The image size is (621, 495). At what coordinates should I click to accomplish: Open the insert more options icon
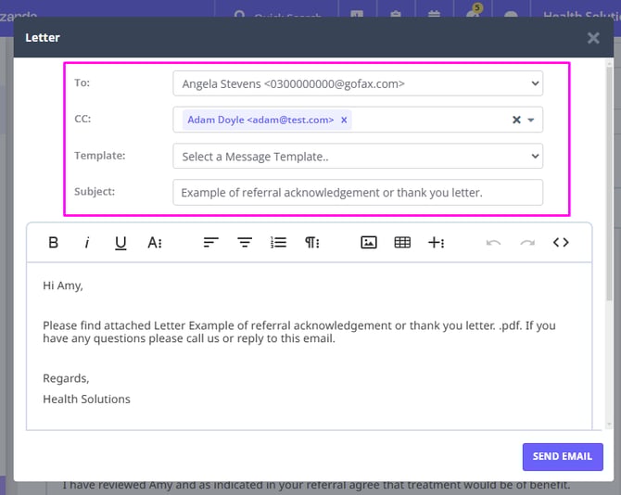click(x=436, y=243)
